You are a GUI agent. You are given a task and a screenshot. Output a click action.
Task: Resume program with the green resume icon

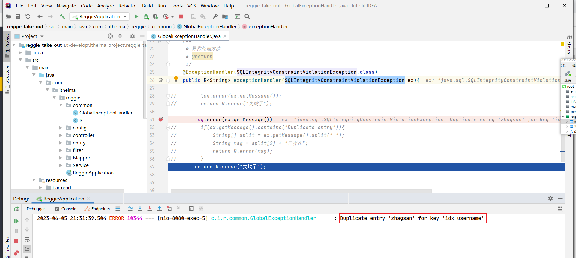point(16,221)
